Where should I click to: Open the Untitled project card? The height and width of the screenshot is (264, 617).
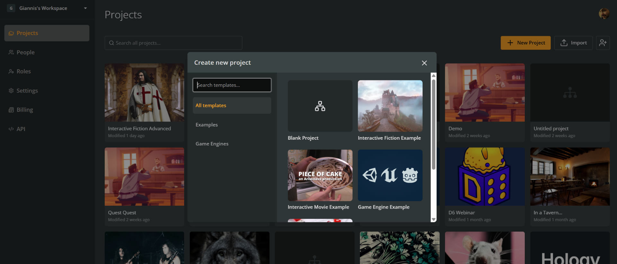pos(570,103)
